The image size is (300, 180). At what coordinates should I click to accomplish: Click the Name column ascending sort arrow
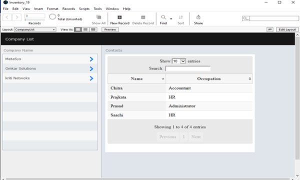(x=163, y=79)
